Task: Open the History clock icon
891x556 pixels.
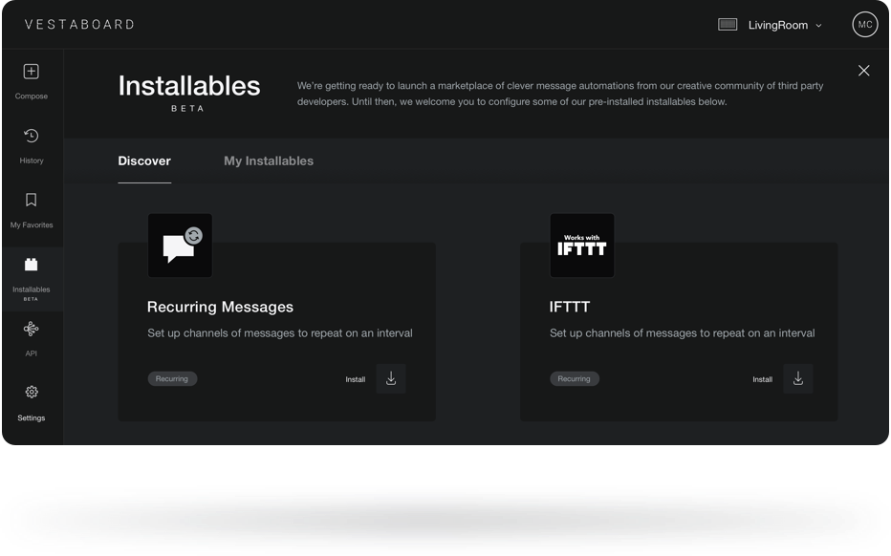Action: 32,136
